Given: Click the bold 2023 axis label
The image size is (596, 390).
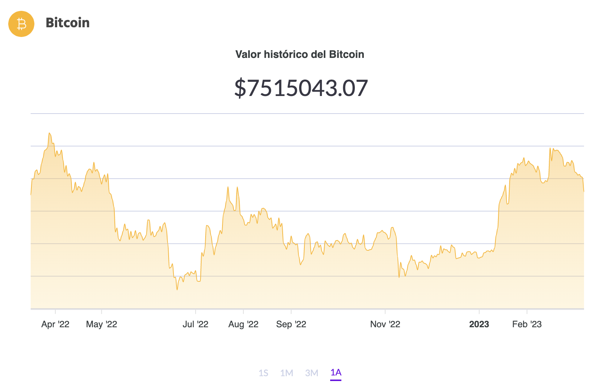Looking at the screenshot, I should pos(480,324).
